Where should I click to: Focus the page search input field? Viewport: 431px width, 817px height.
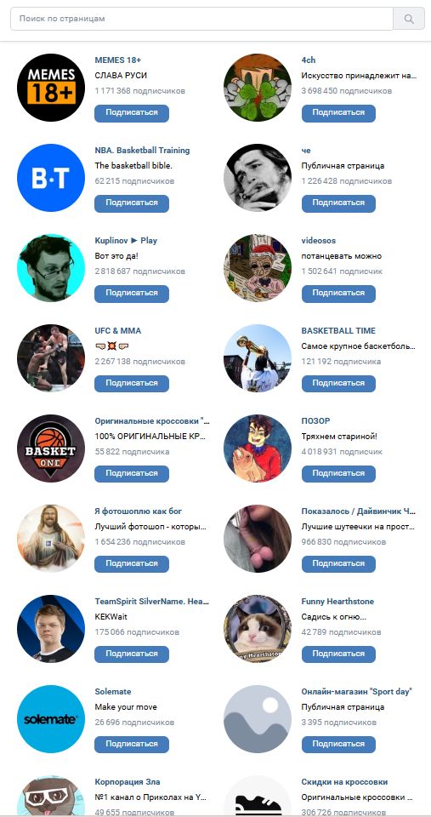pos(202,19)
